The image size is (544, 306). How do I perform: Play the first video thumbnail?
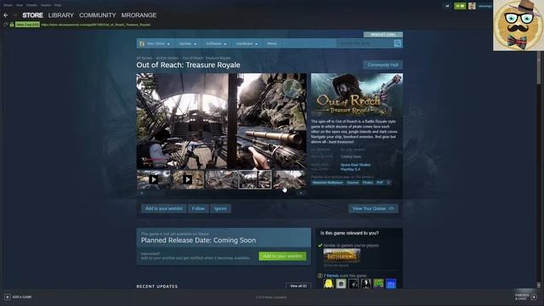[x=153, y=179]
